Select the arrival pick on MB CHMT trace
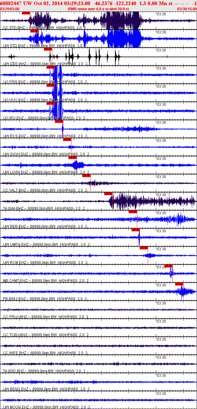Screen dimensions: 197x409 169,266
